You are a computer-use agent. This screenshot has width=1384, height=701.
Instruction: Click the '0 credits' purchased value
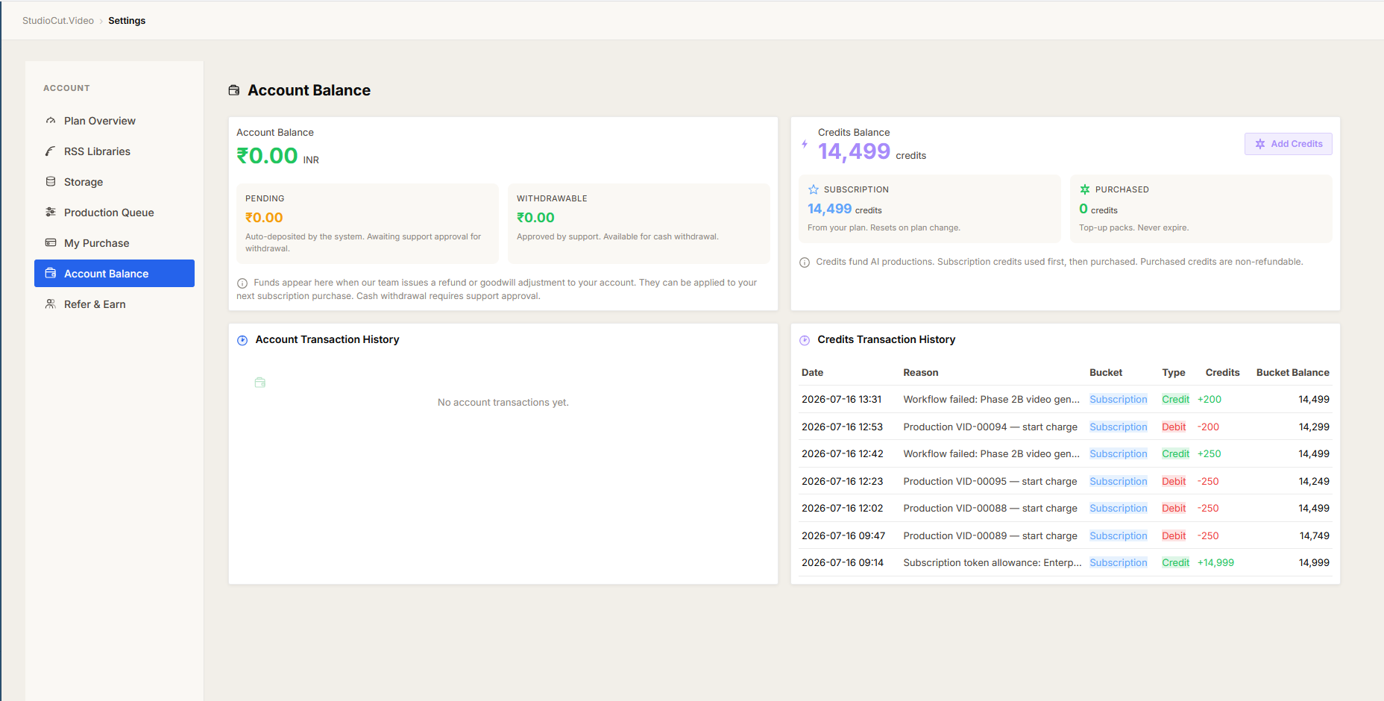[1098, 210]
